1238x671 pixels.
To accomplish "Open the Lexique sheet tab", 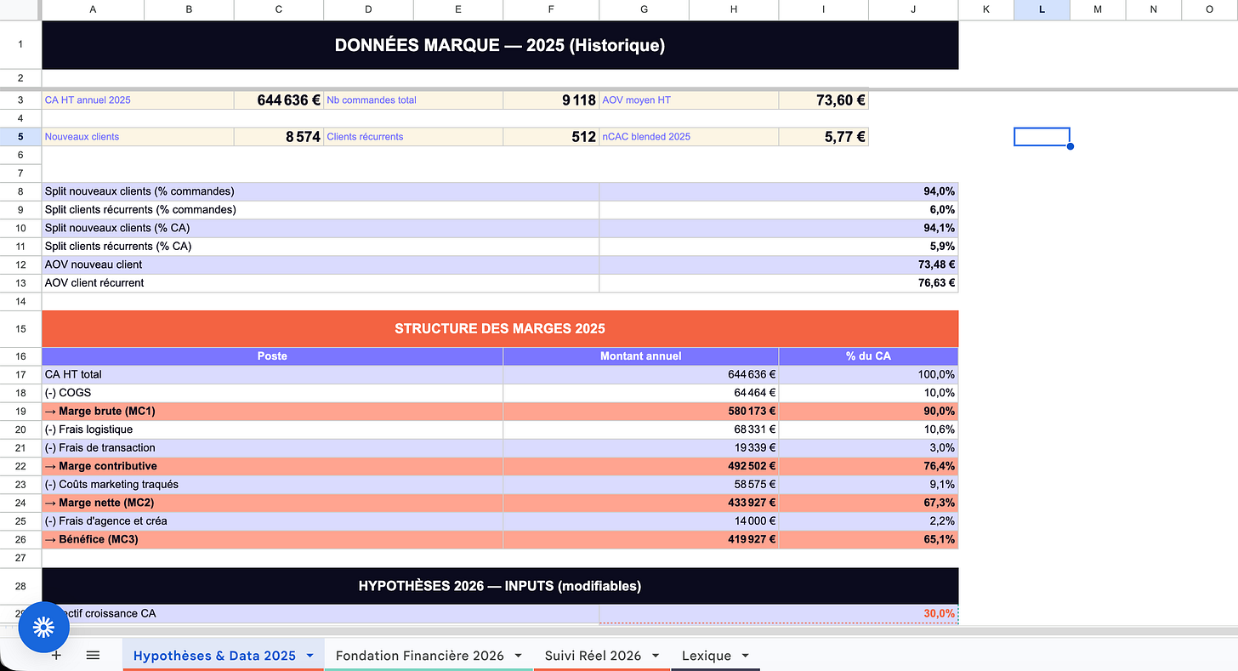I will pos(706,656).
